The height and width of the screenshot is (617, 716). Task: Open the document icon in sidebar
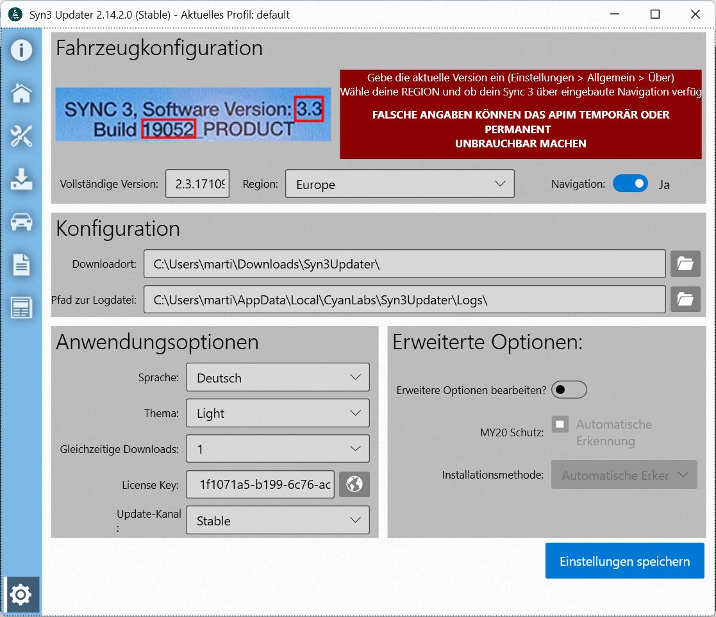click(21, 265)
